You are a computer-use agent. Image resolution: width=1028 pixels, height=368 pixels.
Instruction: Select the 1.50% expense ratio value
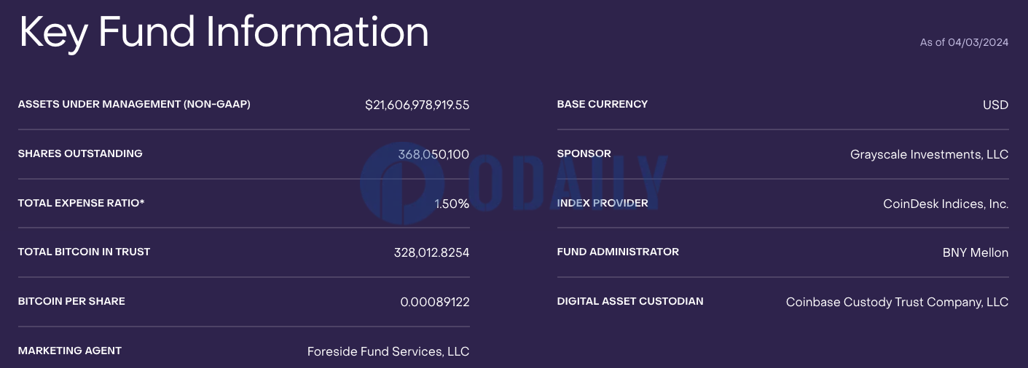(452, 204)
